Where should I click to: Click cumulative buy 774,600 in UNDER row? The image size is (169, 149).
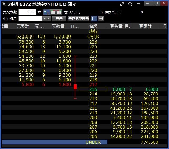(x=150, y=142)
